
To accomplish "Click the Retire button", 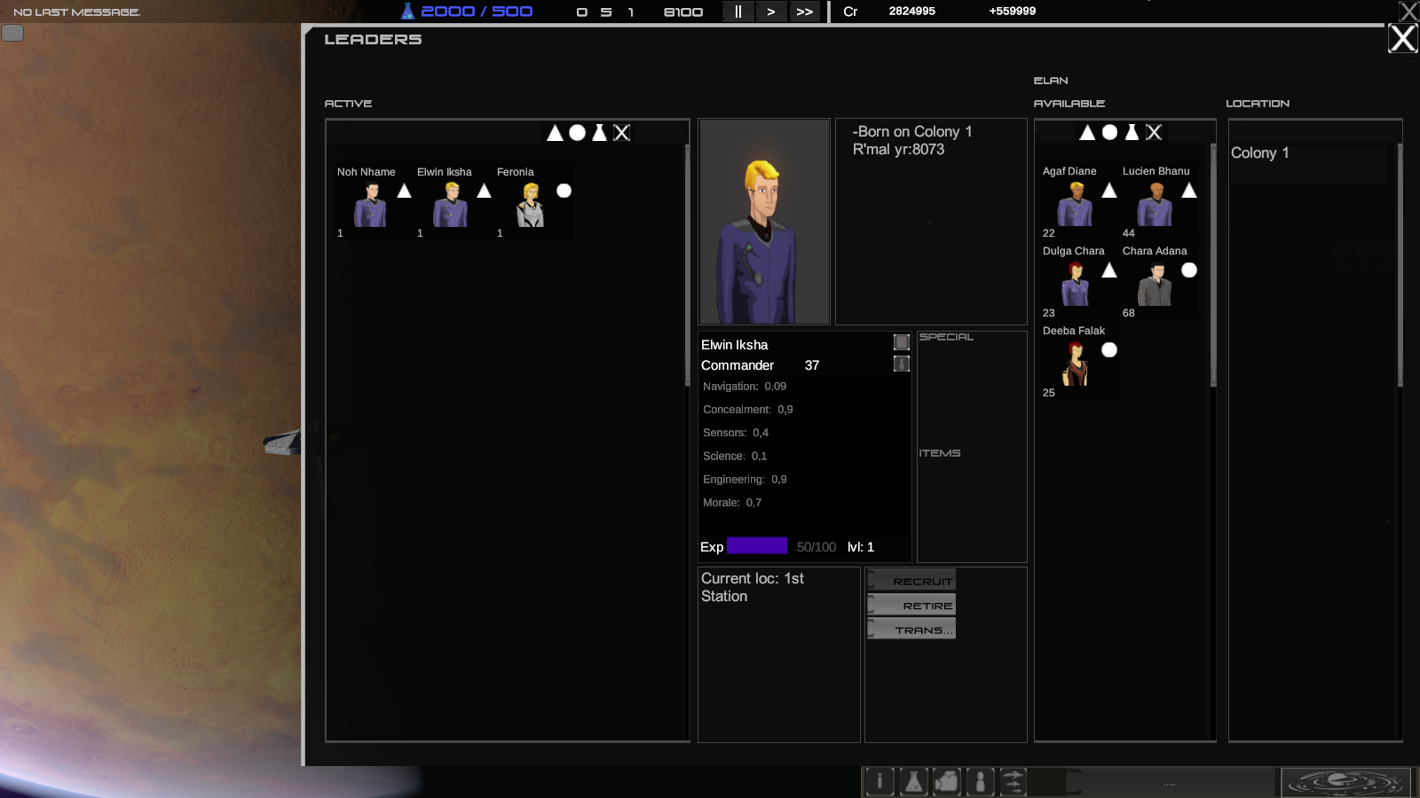I will coord(911,605).
